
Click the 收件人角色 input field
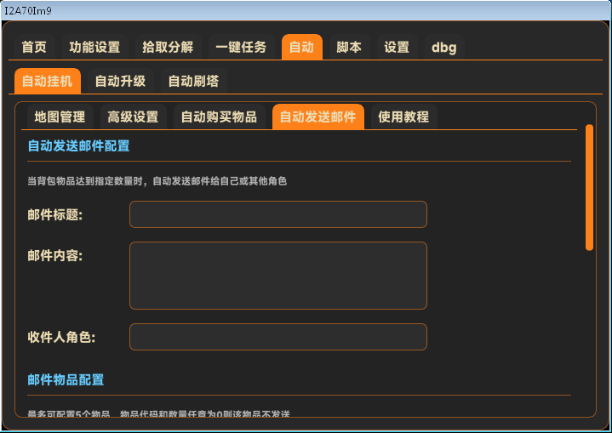[x=277, y=337]
